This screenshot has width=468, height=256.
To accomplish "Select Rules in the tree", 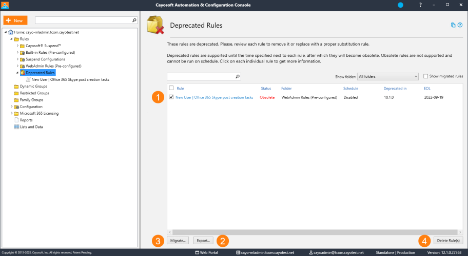I will (x=25, y=39).
